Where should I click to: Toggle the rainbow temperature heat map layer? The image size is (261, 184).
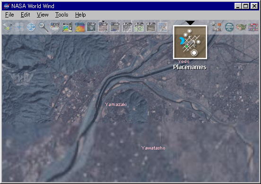click(x=79, y=27)
